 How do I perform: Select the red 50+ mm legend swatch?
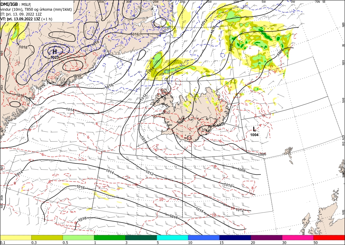329,237
